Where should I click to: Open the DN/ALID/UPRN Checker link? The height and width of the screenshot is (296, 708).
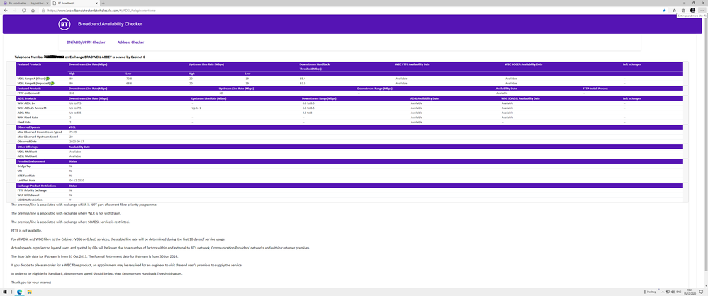pos(86,42)
